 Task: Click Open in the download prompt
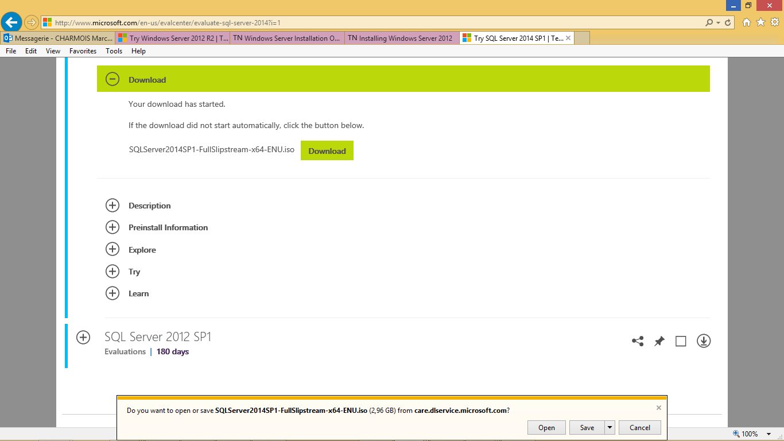[546, 427]
